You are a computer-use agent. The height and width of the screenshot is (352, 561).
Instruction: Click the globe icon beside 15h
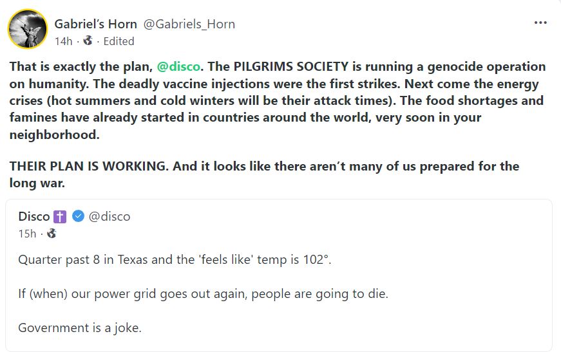coord(52,233)
